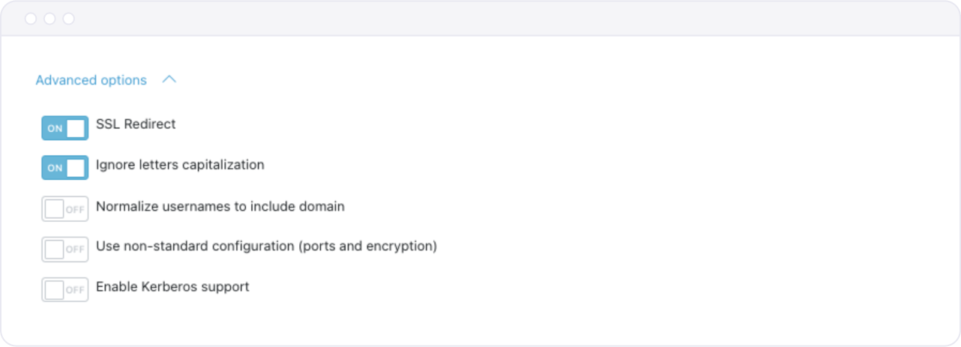Click the Ignore letters capitalization label
961x347 pixels.
click(180, 165)
